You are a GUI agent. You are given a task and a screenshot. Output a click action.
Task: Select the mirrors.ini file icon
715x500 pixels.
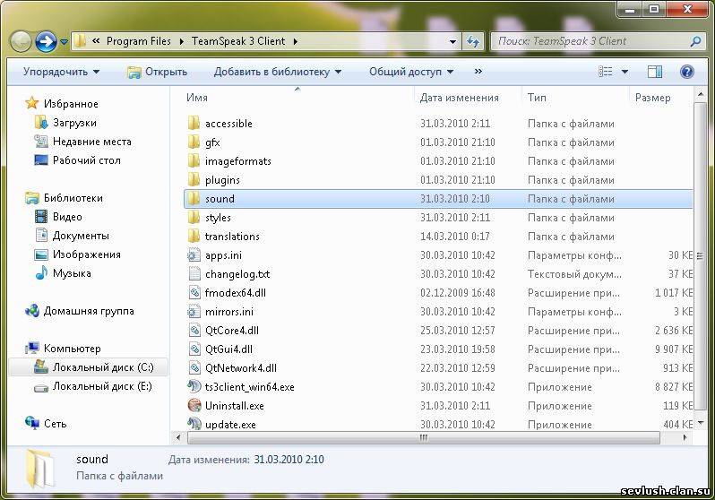pos(194,312)
